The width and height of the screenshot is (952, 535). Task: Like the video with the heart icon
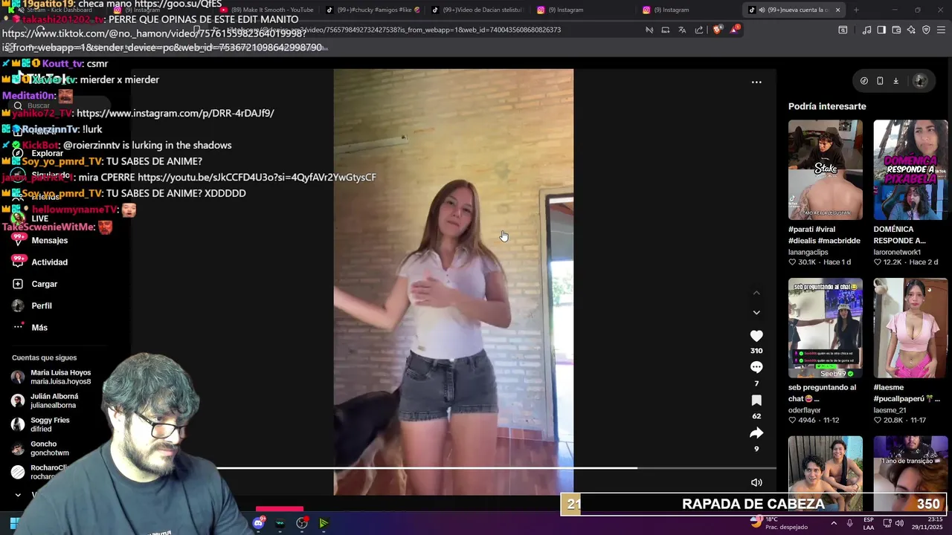(x=756, y=336)
